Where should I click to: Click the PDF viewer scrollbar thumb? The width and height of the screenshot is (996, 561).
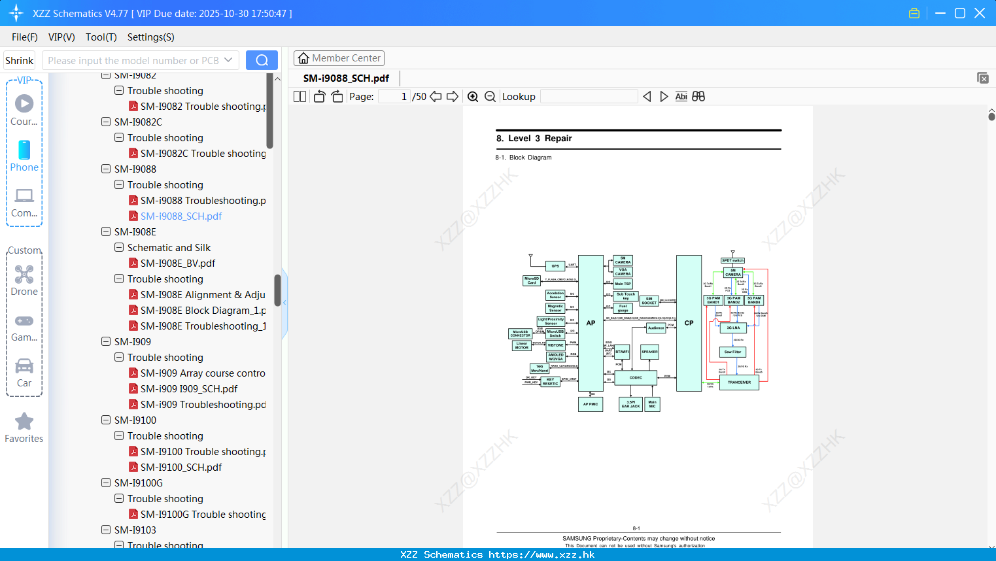click(991, 116)
